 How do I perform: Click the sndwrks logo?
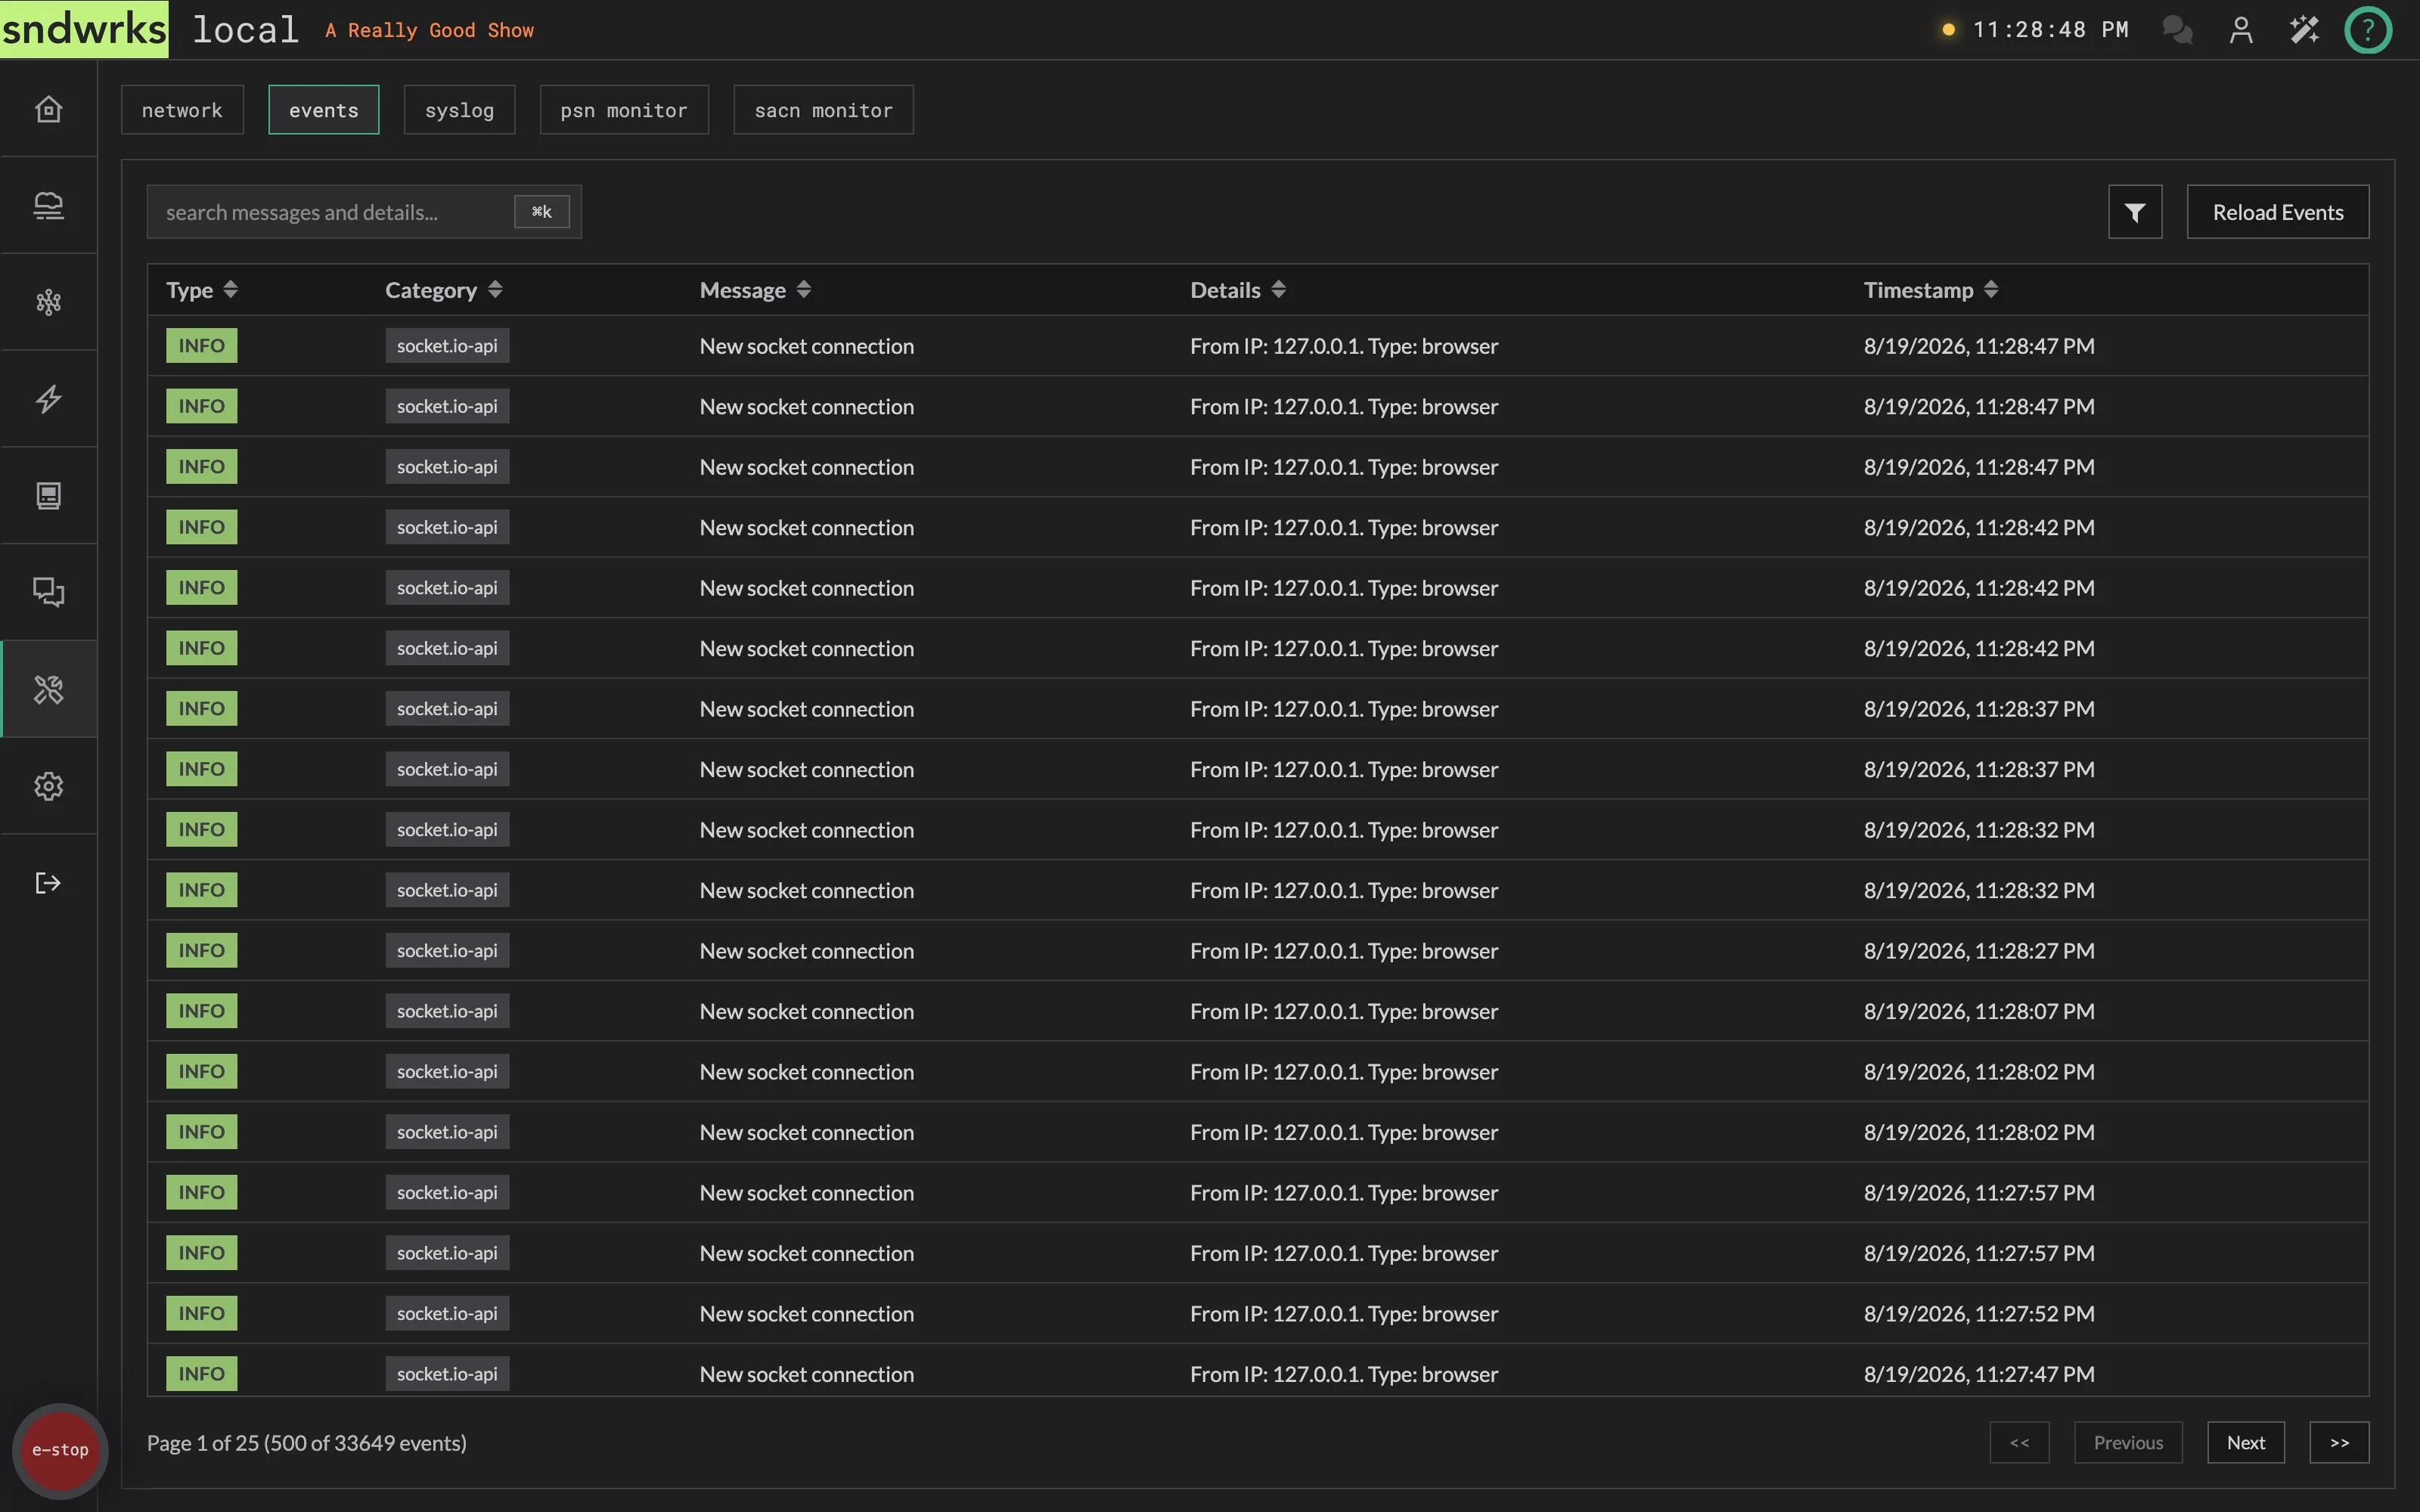[x=84, y=29]
